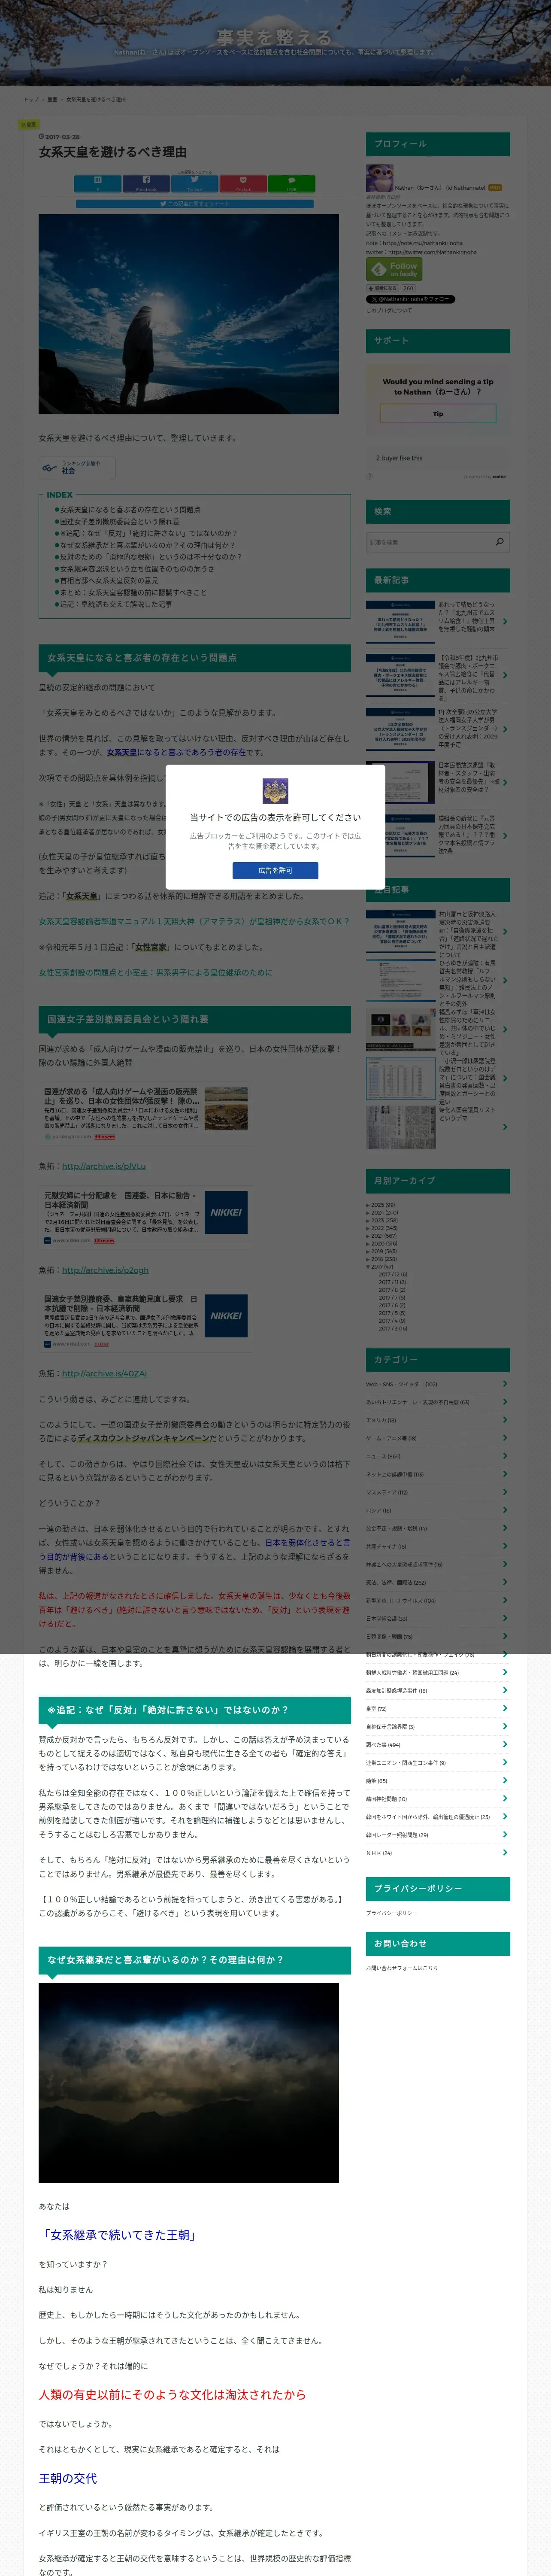Image resolution: width=551 pixels, height=2576 pixels.
Task: Open the 2017 / 7 (5) archive month
Action: point(392,1298)
